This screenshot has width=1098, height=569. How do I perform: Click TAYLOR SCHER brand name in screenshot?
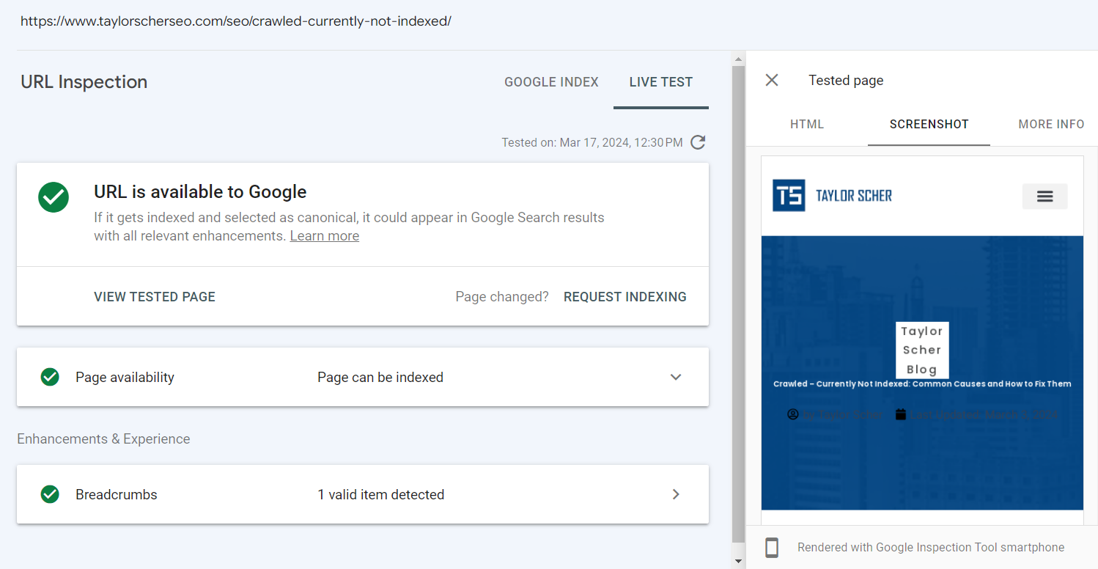point(854,196)
